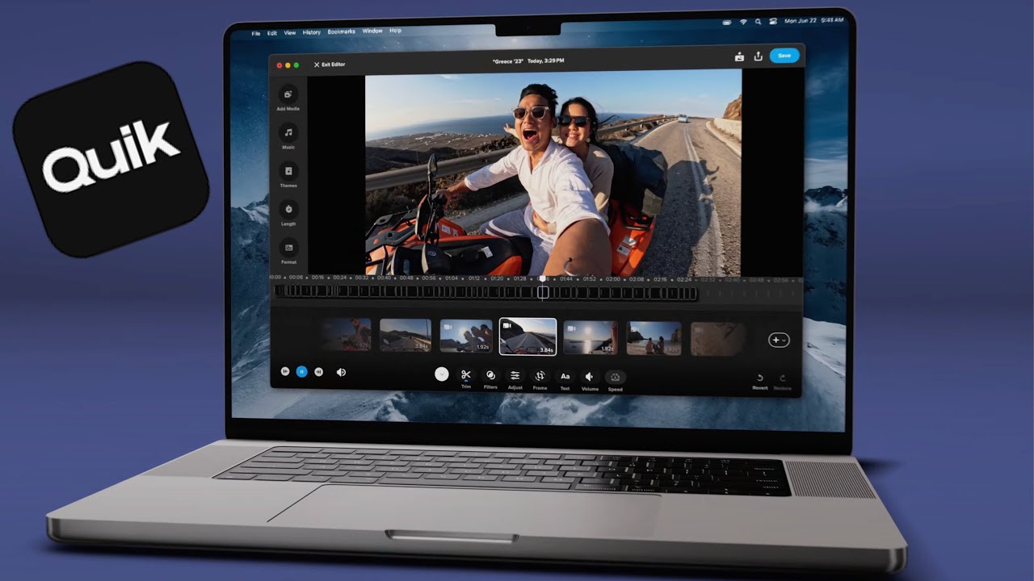Select the highlighted road clip thumbnail

click(x=528, y=336)
